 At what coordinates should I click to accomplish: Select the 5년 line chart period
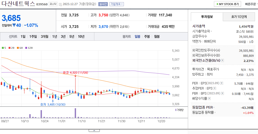point(72,36)
